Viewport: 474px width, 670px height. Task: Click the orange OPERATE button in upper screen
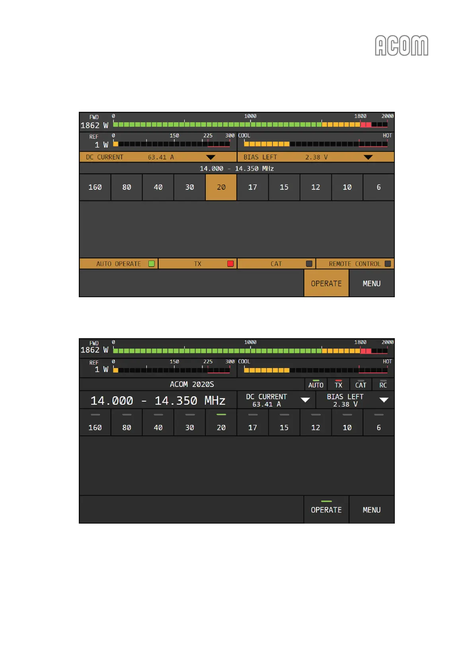point(326,283)
